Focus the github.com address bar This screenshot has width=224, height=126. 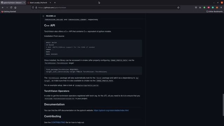[x=106, y=7]
